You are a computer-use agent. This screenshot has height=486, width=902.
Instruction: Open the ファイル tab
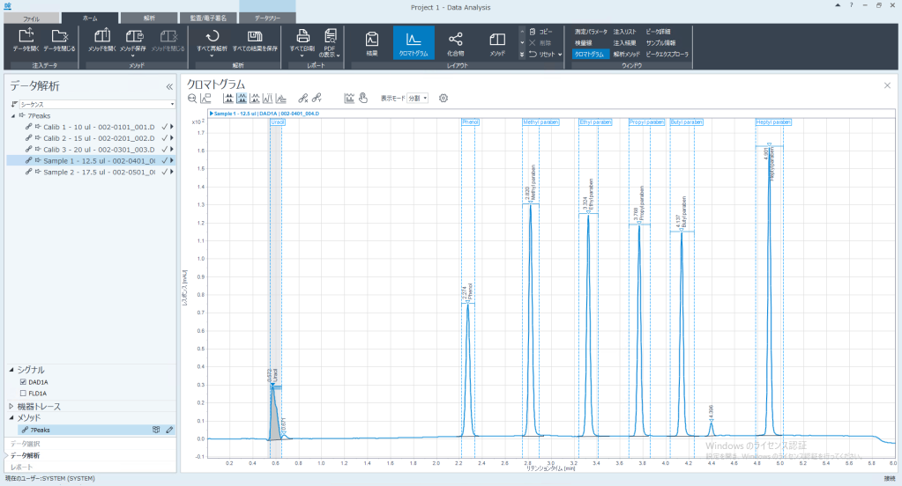[32, 18]
